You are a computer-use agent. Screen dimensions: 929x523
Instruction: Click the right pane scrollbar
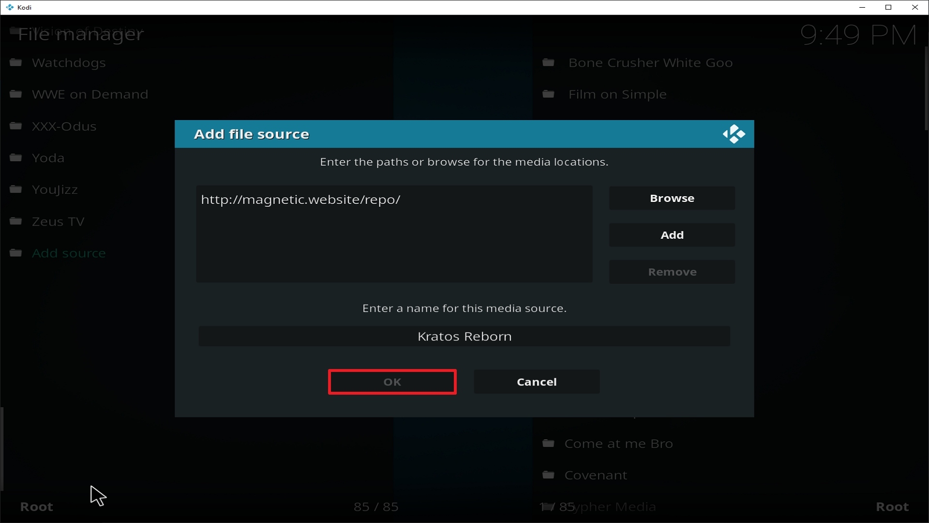click(x=926, y=88)
